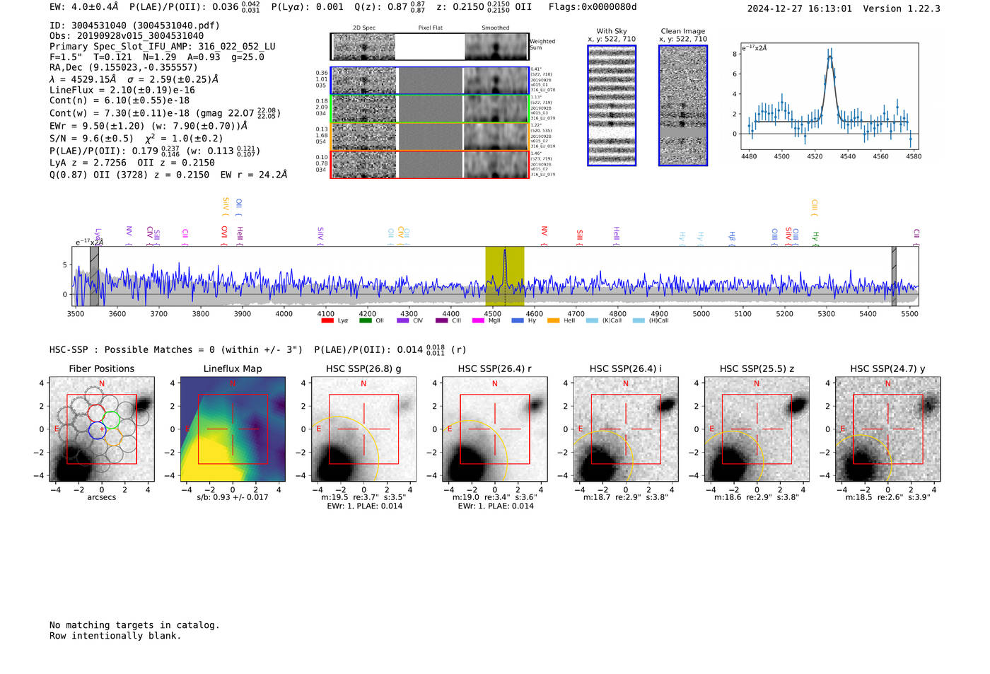Viewport: 990px width, 674px height.
Task: Click the Pixel Flat column header
Action: 431,28
